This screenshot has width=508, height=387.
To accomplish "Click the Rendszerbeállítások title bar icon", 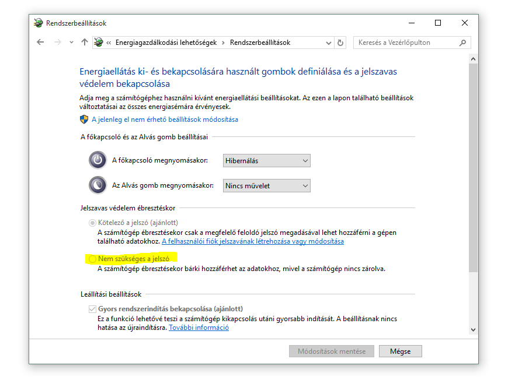I will coord(39,23).
